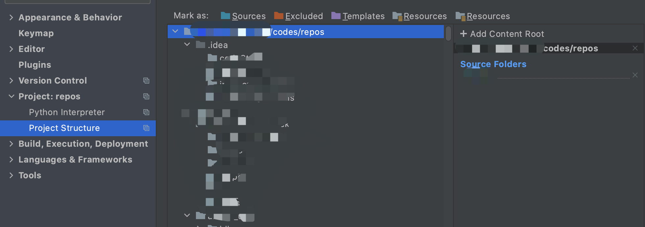Remove the codes/repos content root via its X
Image resolution: width=645 pixels, height=227 pixels.
pos(635,48)
